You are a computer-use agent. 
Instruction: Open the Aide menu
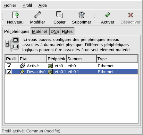point(43,5)
